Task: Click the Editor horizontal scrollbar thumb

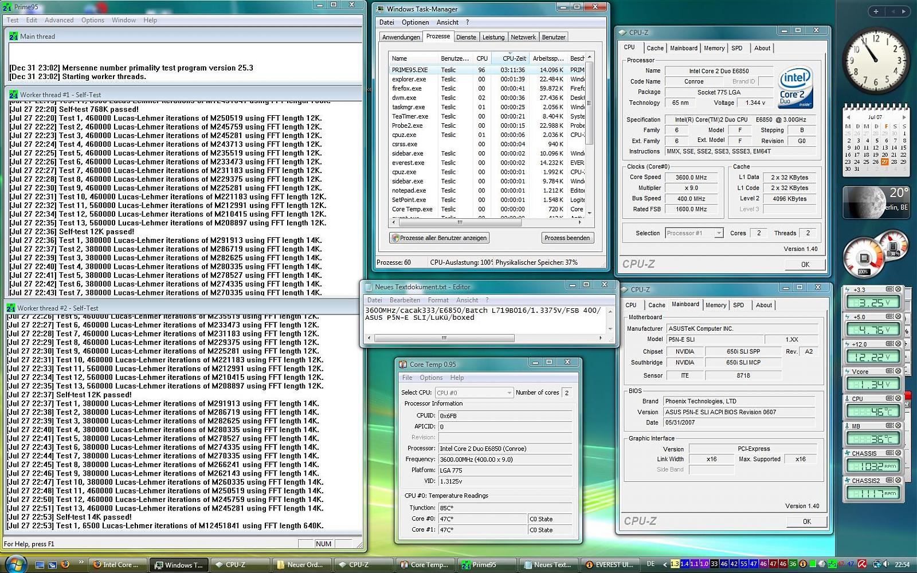Action: point(444,338)
